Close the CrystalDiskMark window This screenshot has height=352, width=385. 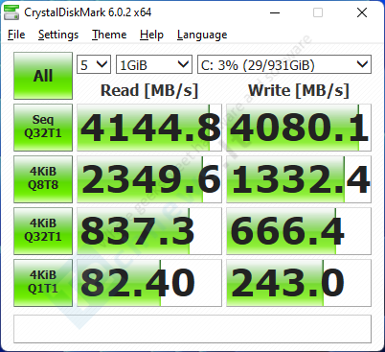coord(362,12)
